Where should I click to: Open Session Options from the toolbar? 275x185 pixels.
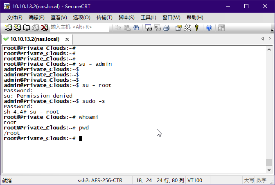[178, 28]
